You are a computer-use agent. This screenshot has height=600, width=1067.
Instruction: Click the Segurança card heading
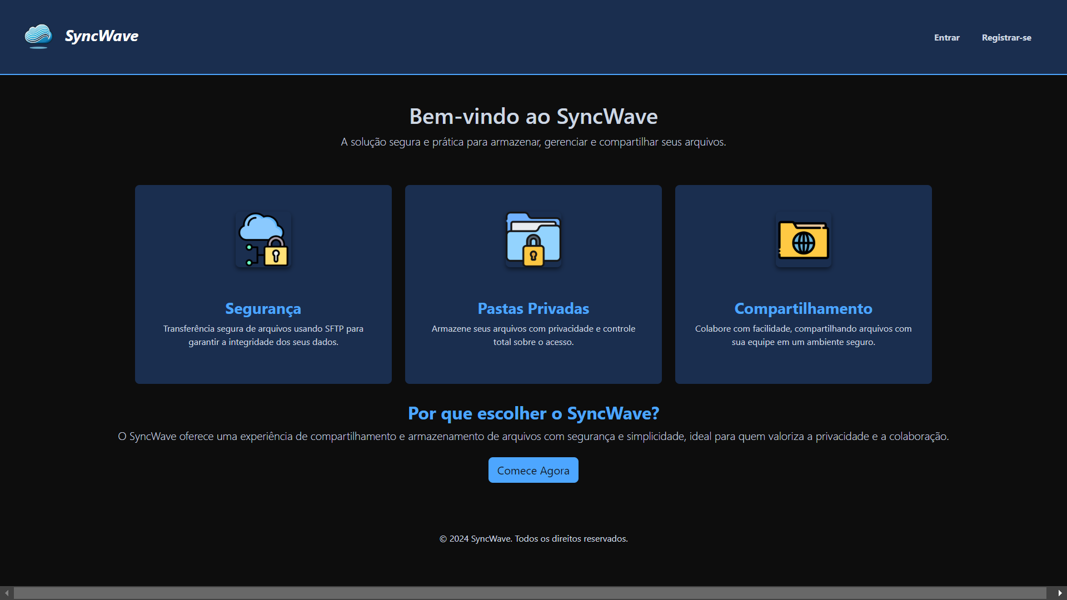pos(263,308)
